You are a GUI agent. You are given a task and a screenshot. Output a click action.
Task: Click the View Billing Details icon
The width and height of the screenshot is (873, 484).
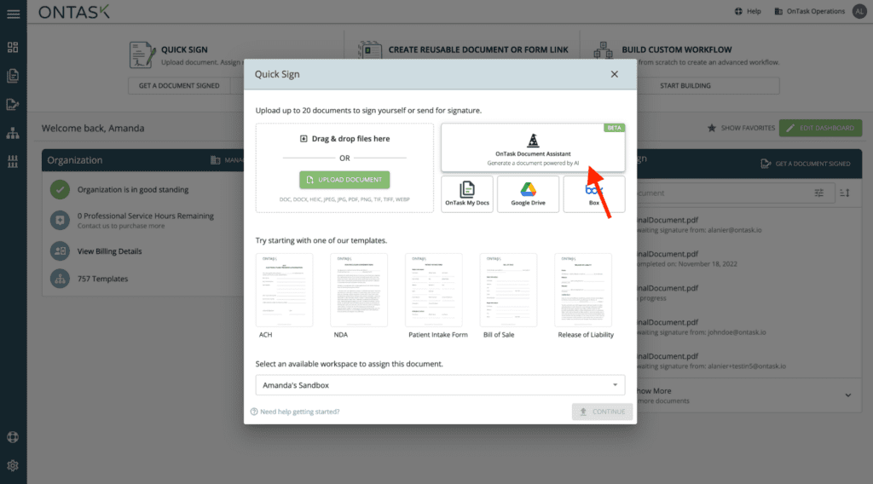[x=60, y=251]
